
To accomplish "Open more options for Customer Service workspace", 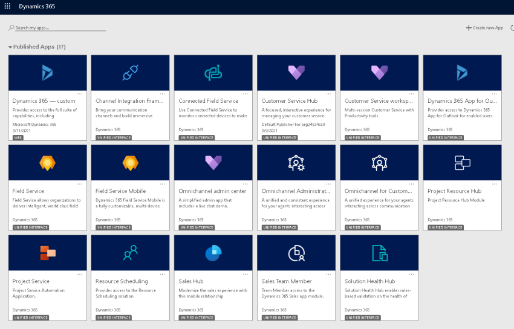I will 411,94.
